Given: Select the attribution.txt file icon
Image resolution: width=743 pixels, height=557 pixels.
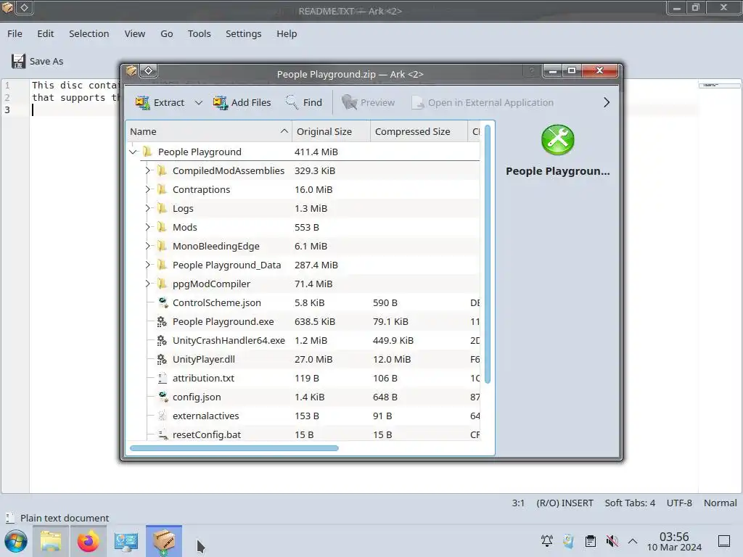Looking at the screenshot, I should (x=162, y=378).
